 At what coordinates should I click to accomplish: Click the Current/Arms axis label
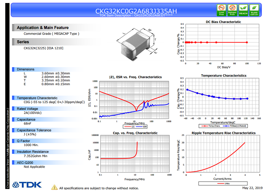(x=222, y=179)
